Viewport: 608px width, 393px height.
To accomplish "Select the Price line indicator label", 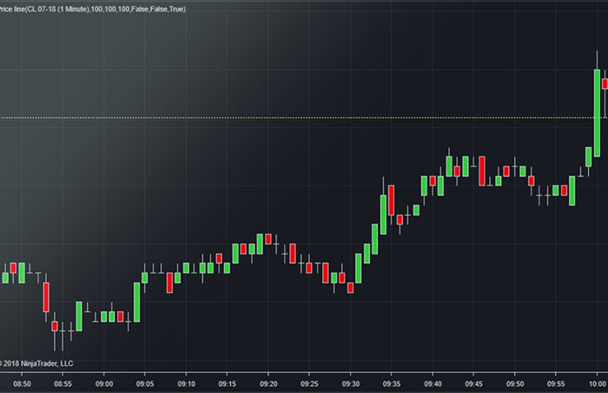I will point(92,9).
